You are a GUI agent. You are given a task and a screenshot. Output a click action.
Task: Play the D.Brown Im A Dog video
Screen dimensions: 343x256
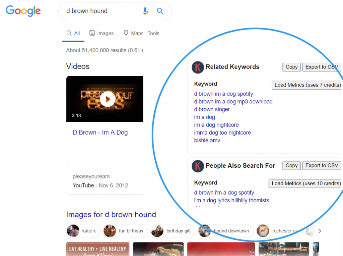108,99
